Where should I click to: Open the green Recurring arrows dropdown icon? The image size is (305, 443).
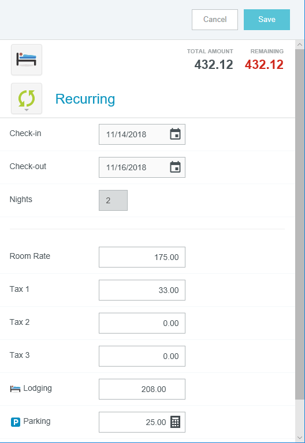pos(27,98)
